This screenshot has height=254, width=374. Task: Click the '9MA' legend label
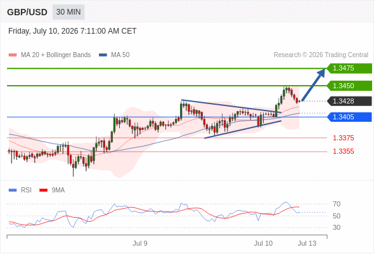tap(58, 190)
